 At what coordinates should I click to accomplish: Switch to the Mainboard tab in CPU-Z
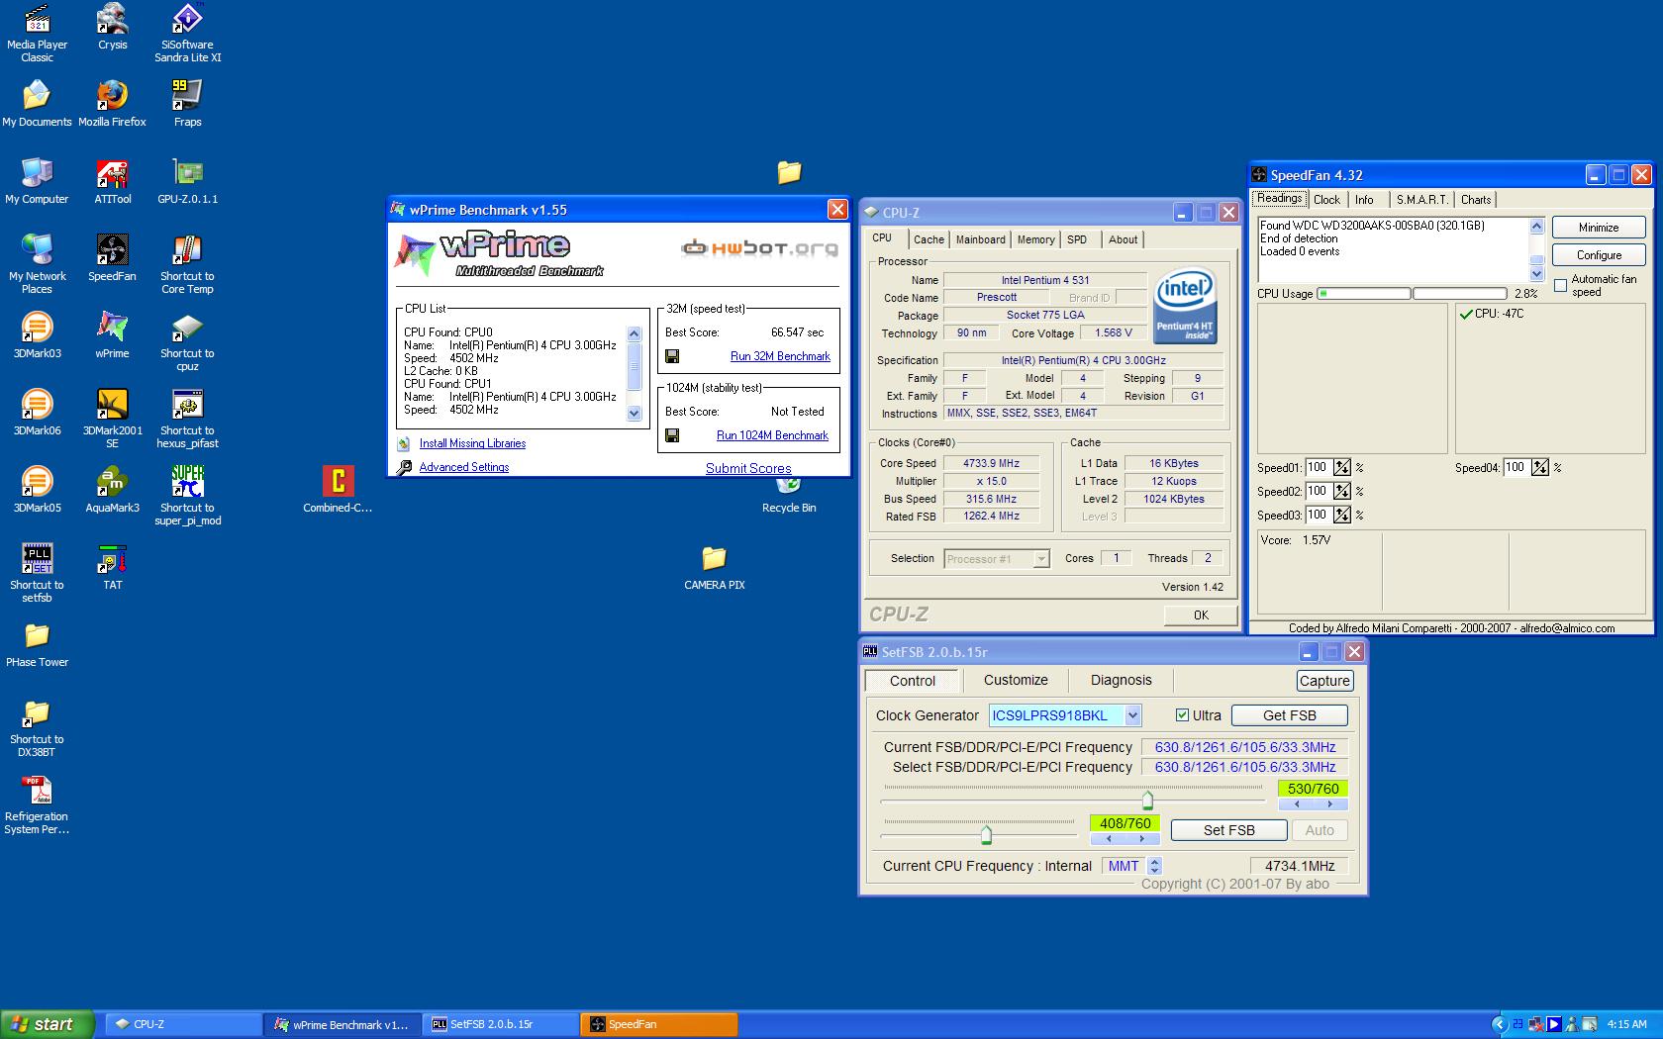(980, 239)
